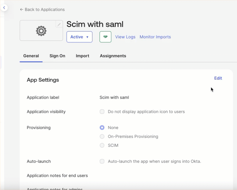Click the green handshake provisioning icon
The height and width of the screenshot is (190, 237).
coord(105,37)
